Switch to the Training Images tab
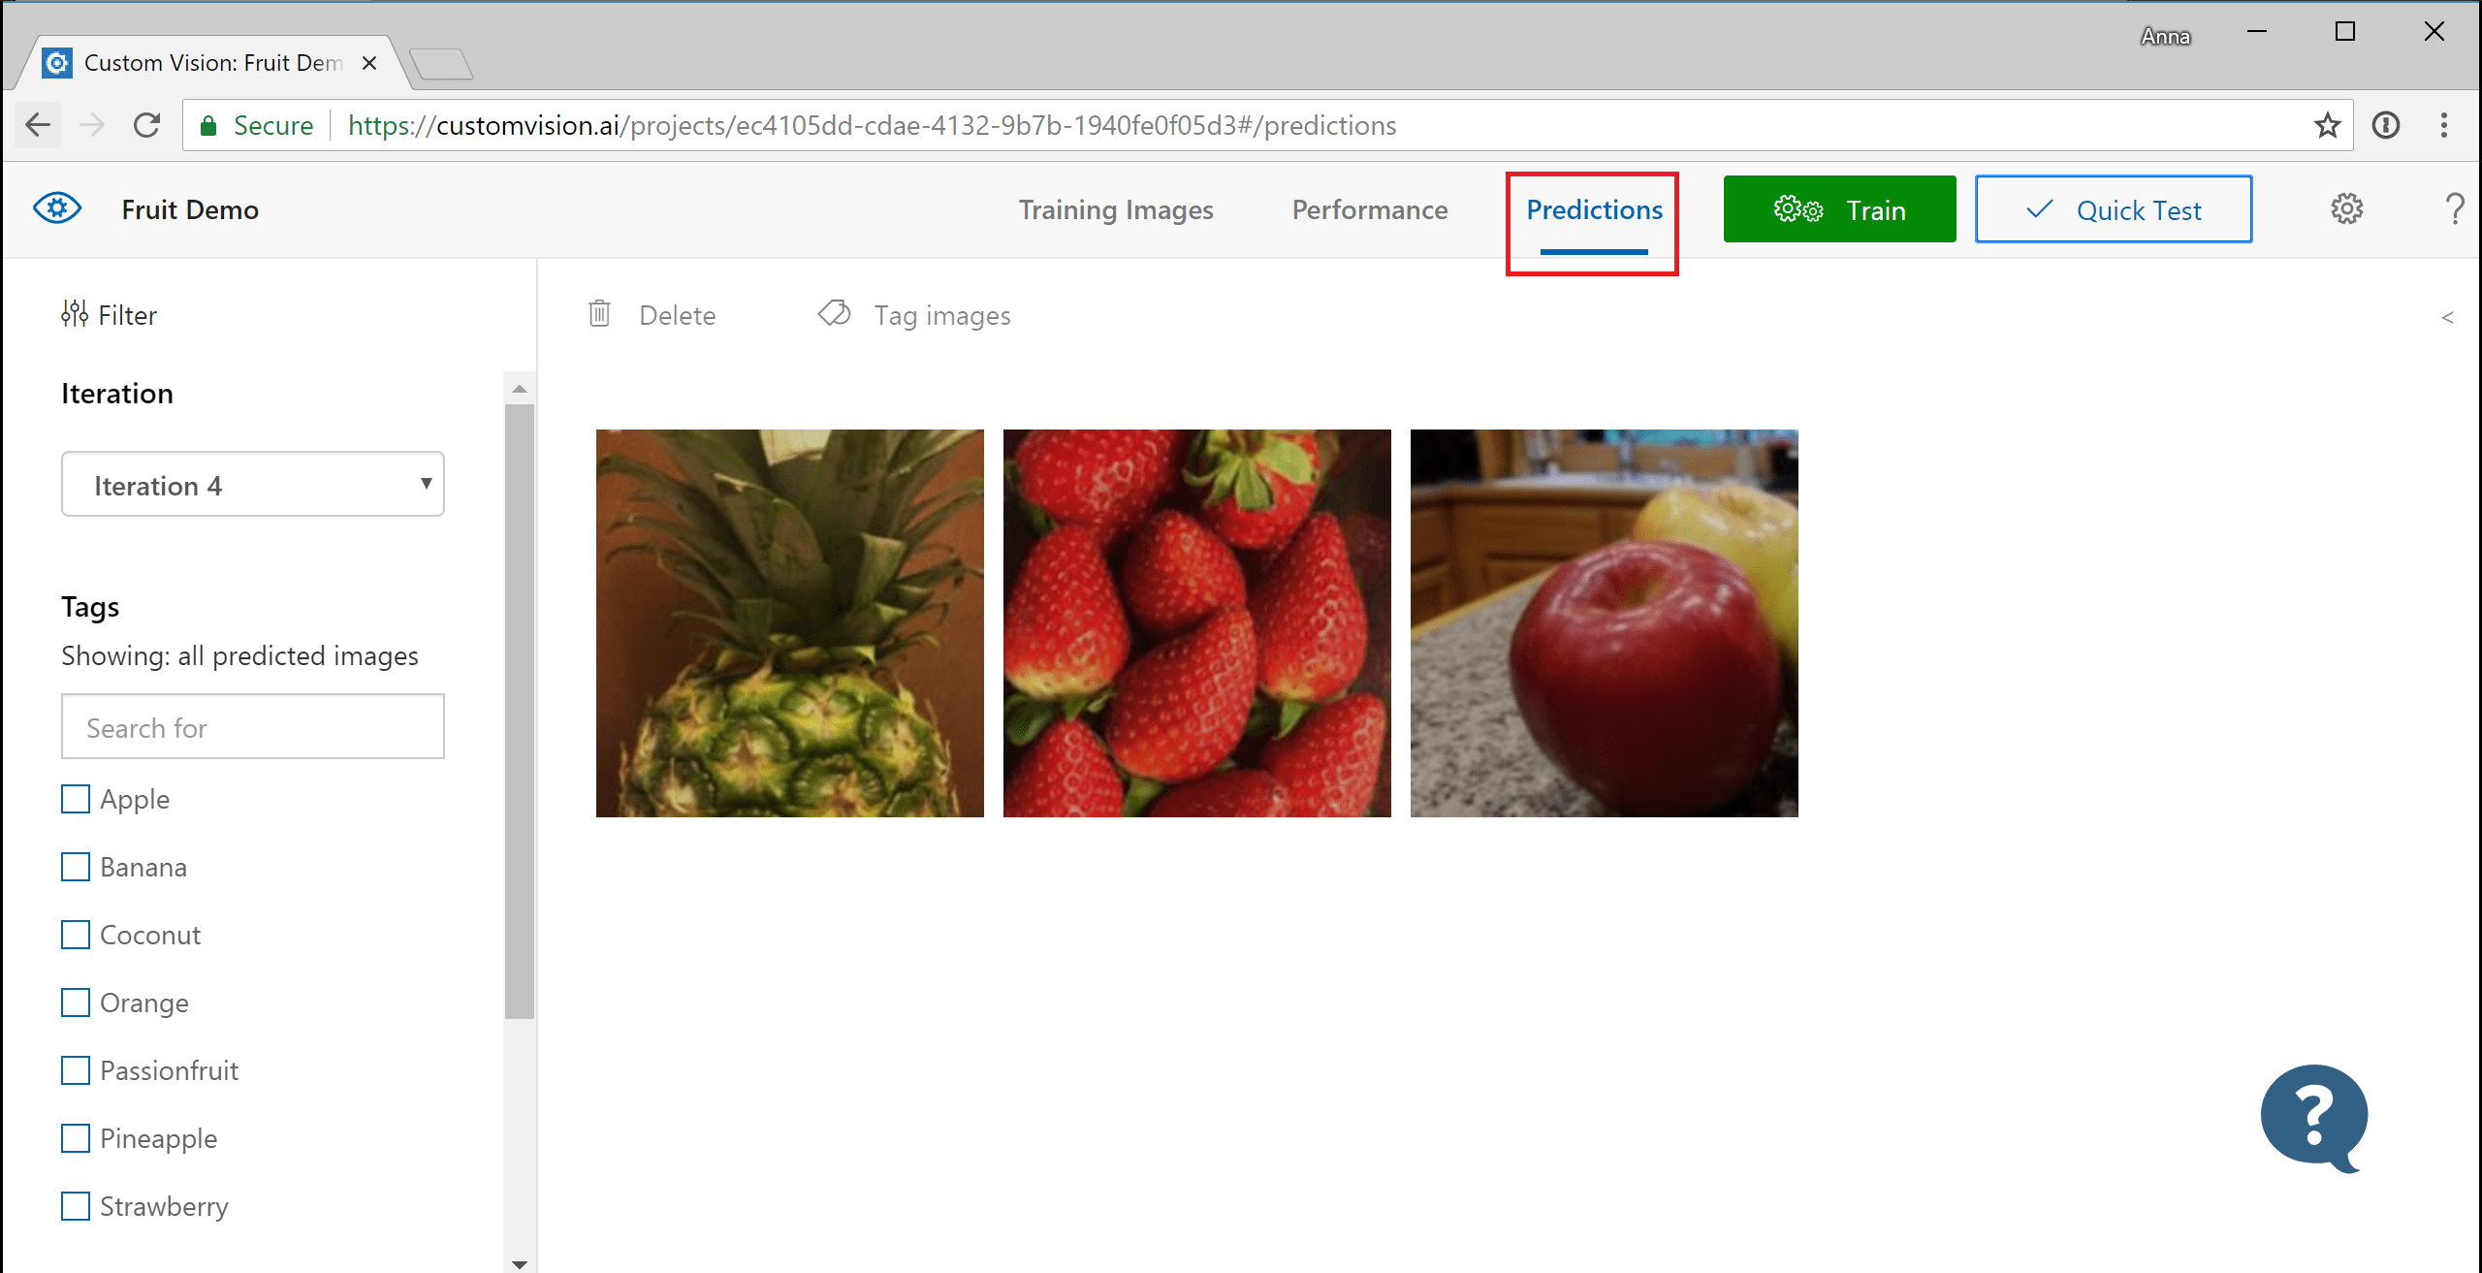Screen dimensions: 2482x1273 click(x=1115, y=209)
